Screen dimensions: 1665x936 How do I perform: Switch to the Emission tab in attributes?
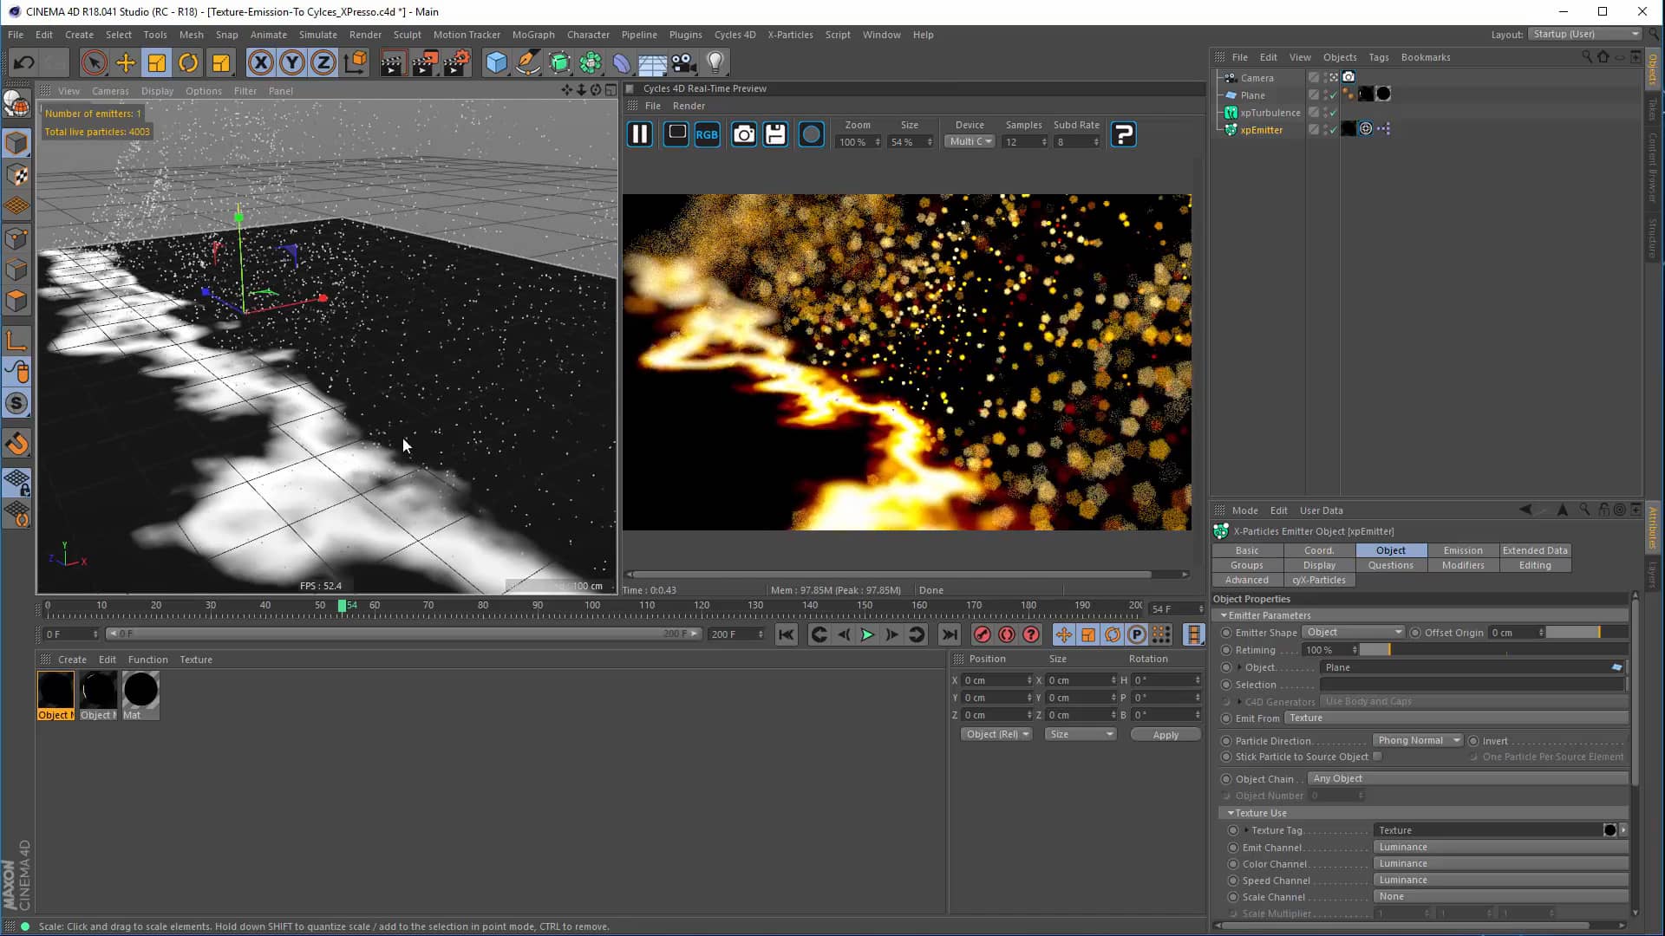(1462, 550)
